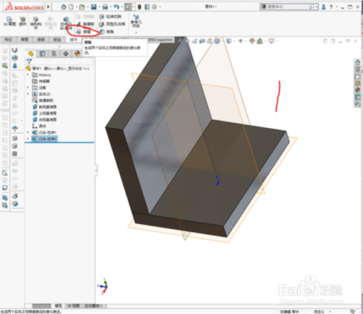Expand Boss-Extrude1 (凸台-拉伸1) feature

28,132
